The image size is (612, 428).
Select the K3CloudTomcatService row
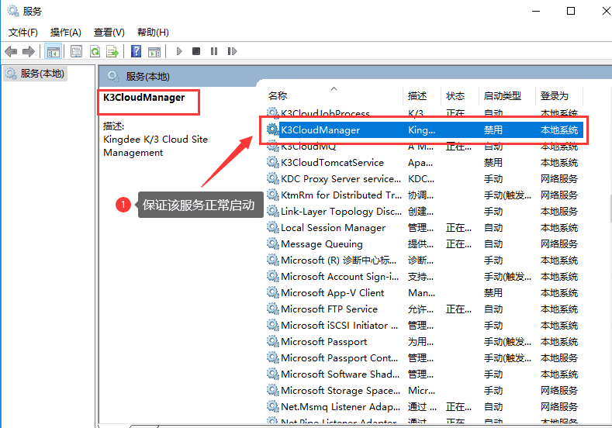pos(332,163)
